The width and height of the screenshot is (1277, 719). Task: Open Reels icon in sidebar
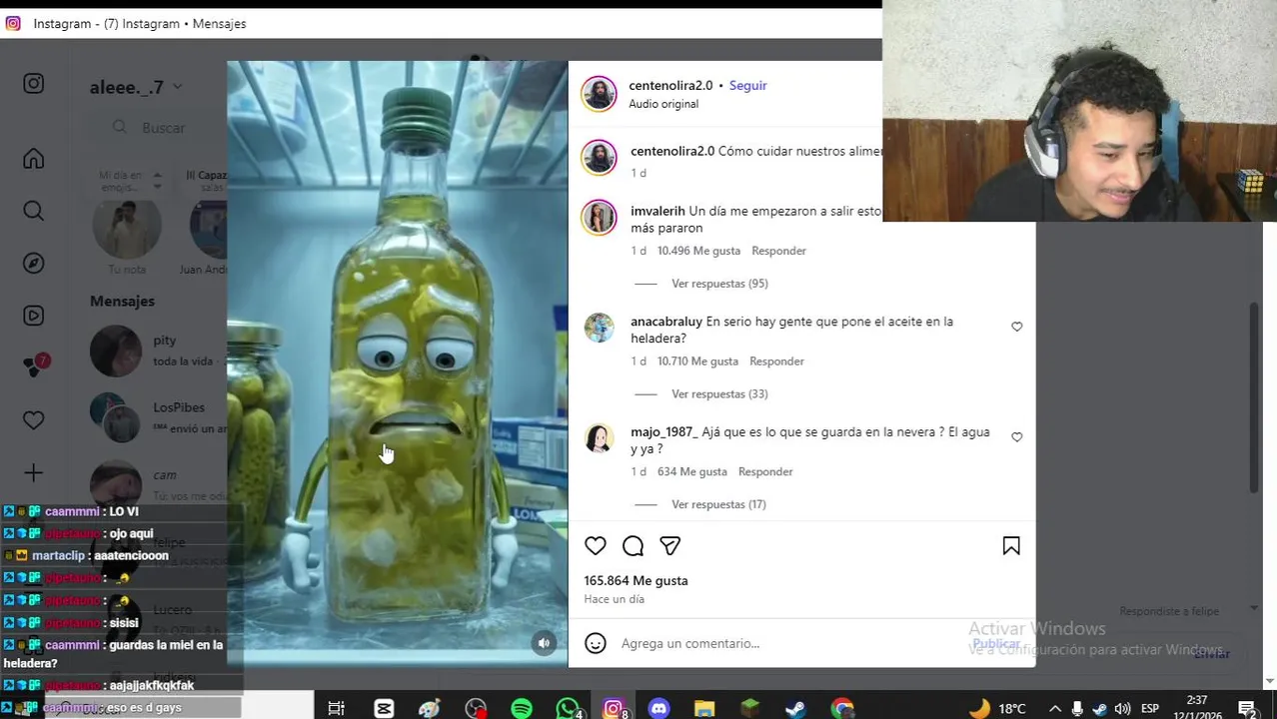click(33, 316)
